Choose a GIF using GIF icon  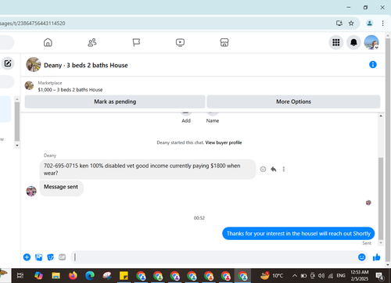(62, 257)
